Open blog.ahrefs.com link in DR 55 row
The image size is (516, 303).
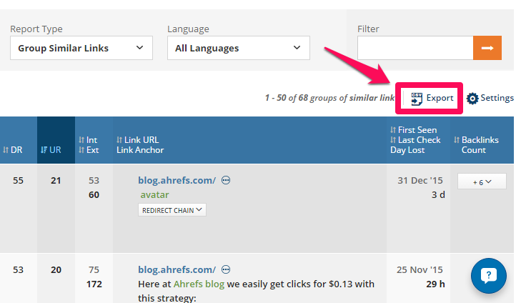177,180
